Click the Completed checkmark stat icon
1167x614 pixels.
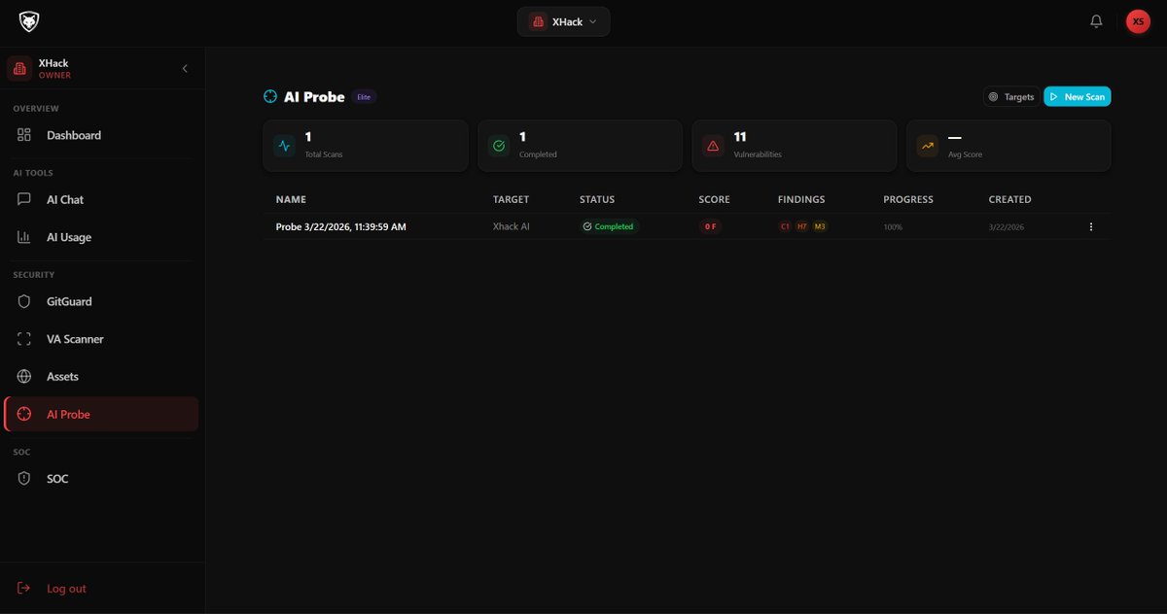click(499, 146)
